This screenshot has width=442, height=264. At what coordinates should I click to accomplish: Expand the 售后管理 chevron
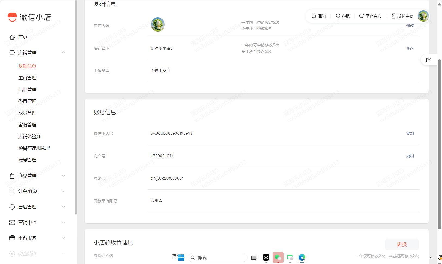click(x=63, y=207)
